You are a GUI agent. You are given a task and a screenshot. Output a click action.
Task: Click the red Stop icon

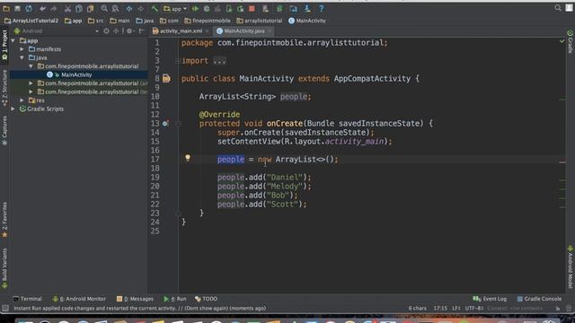click(252, 8)
